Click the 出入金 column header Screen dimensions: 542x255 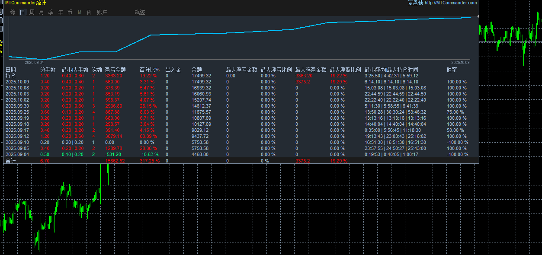pos(173,70)
